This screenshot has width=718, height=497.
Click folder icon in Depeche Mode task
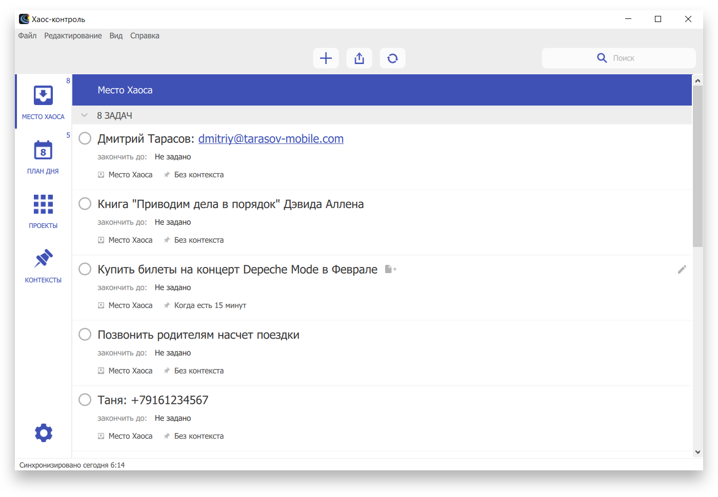pyautogui.click(x=101, y=305)
